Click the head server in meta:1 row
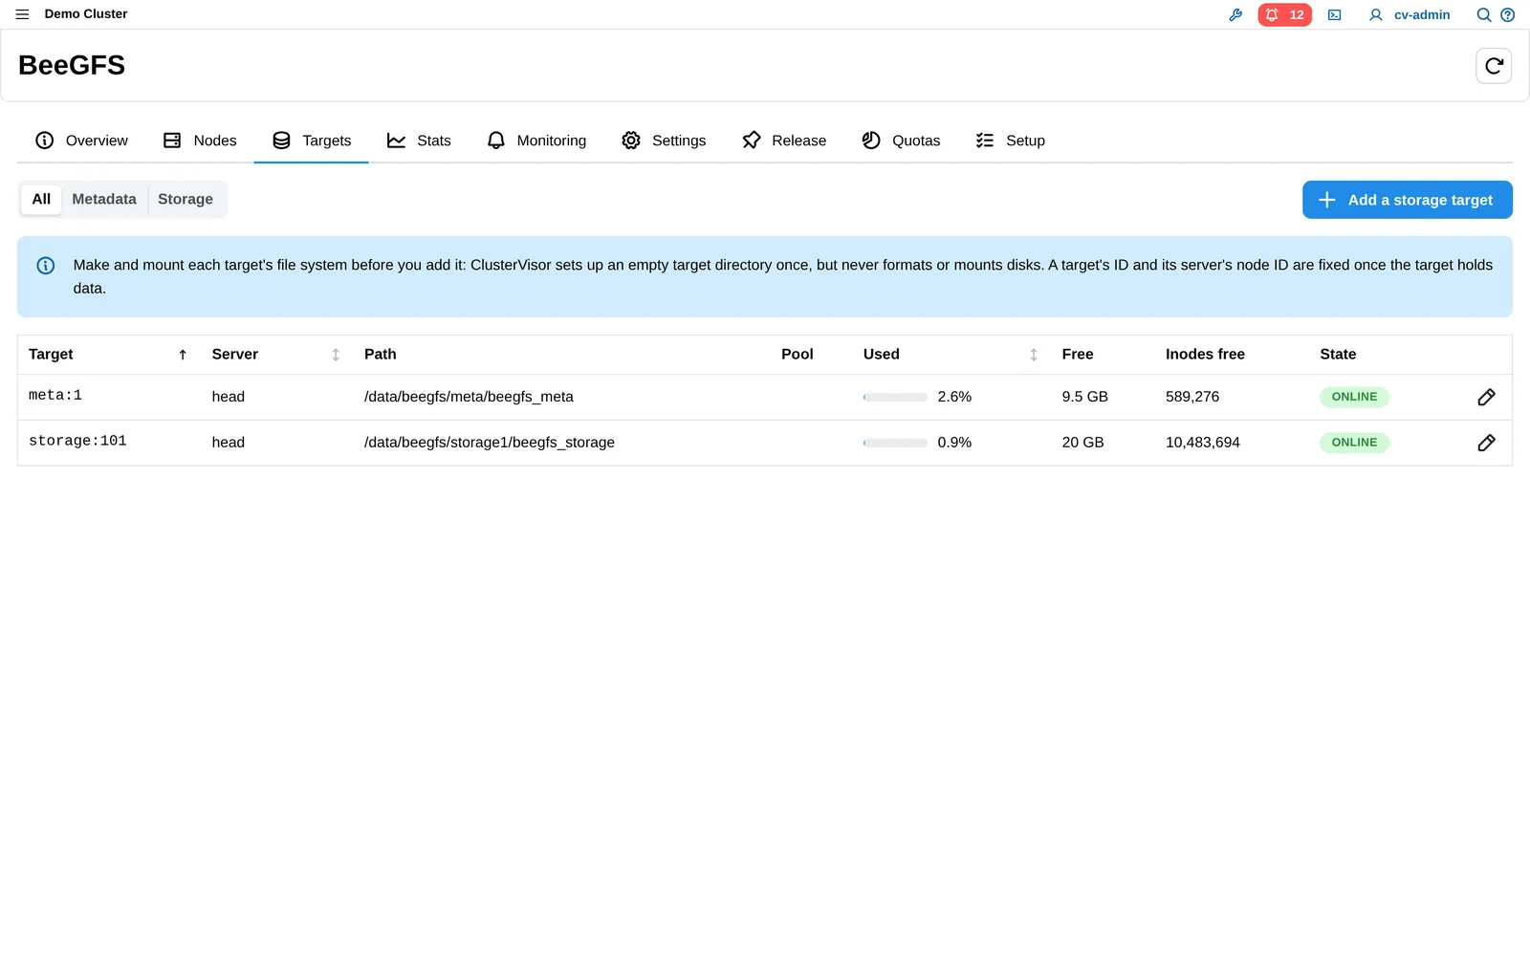The image size is (1530, 956). point(229,397)
